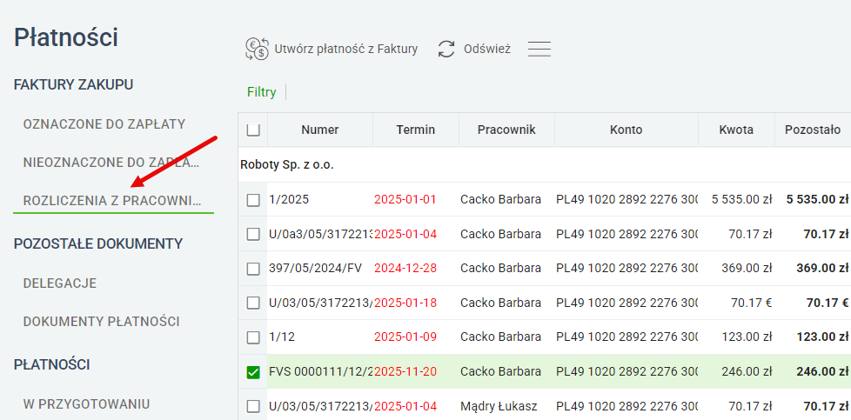Click invoice number 1/2025
The image size is (851, 420).
pos(289,200)
